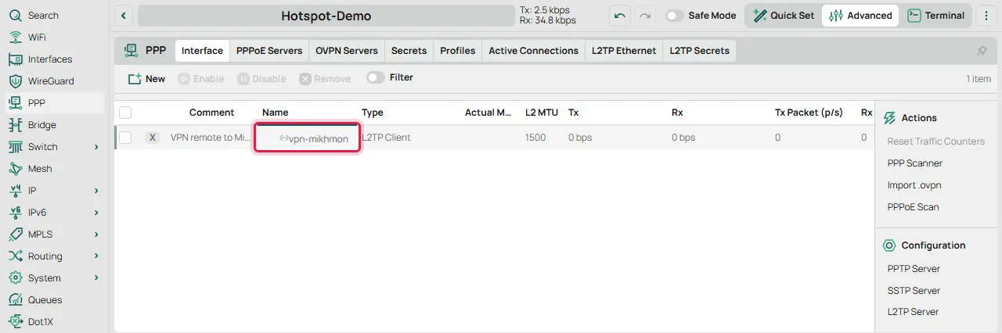Sort by the Name column header

[x=276, y=113]
